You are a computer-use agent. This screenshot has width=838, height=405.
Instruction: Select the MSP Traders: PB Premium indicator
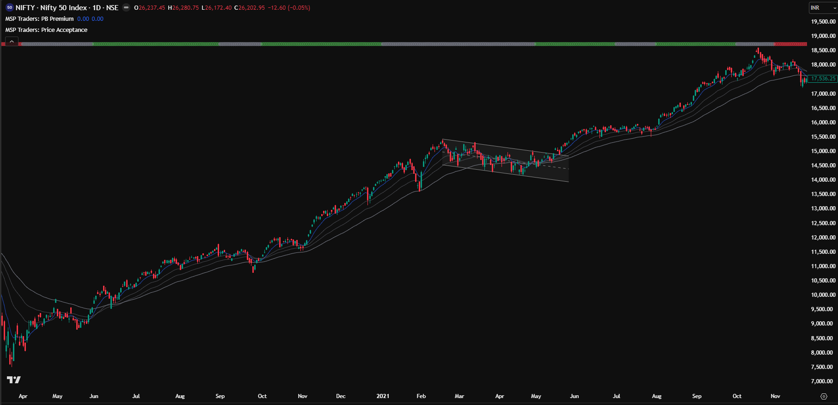(39, 19)
